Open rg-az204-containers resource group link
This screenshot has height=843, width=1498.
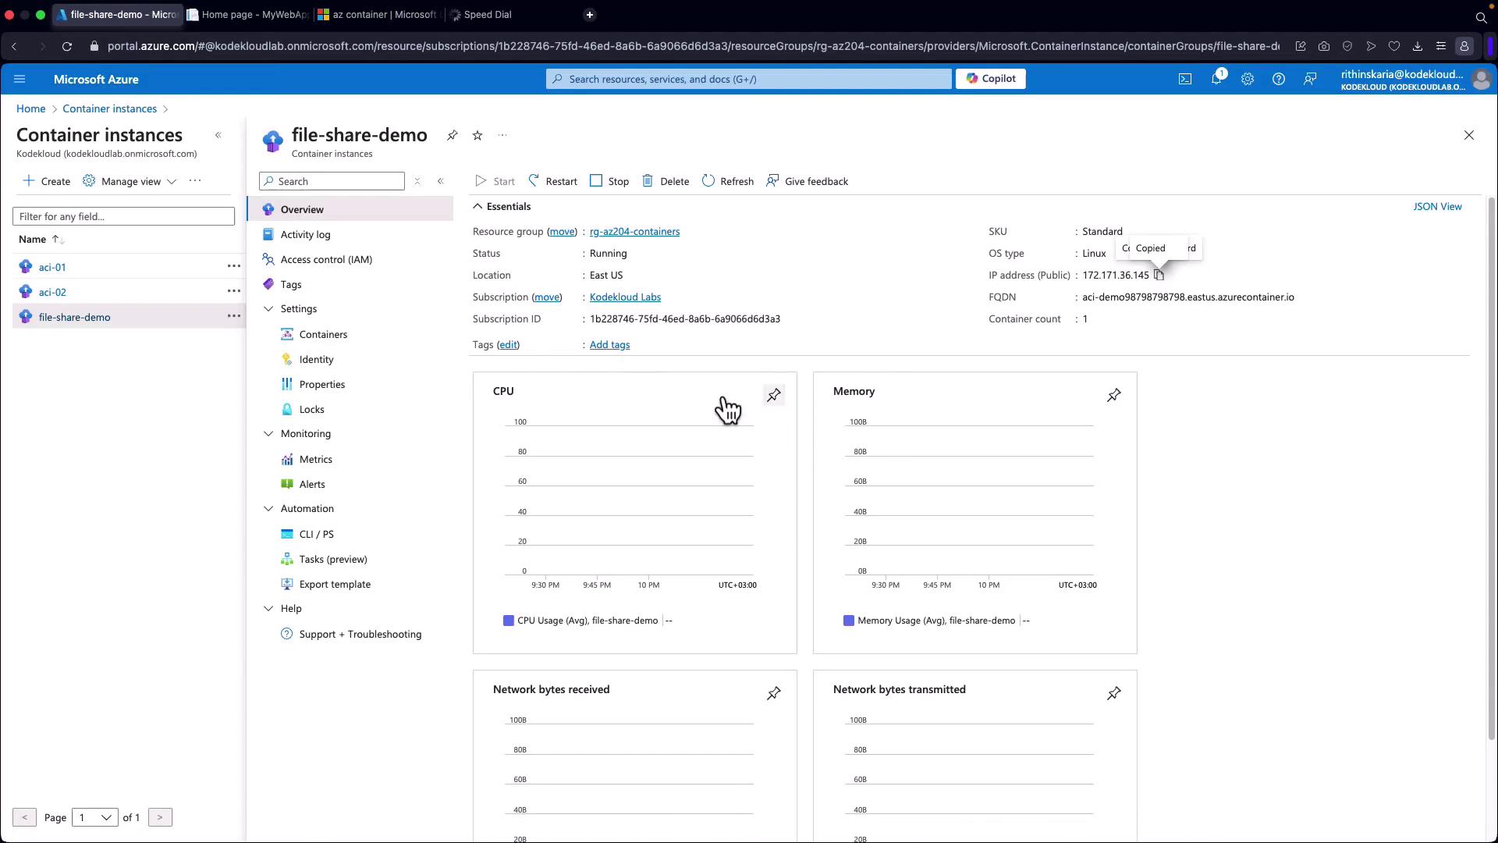[634, 232]
